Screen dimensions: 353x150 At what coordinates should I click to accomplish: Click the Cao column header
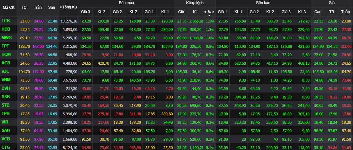[318, 12]
